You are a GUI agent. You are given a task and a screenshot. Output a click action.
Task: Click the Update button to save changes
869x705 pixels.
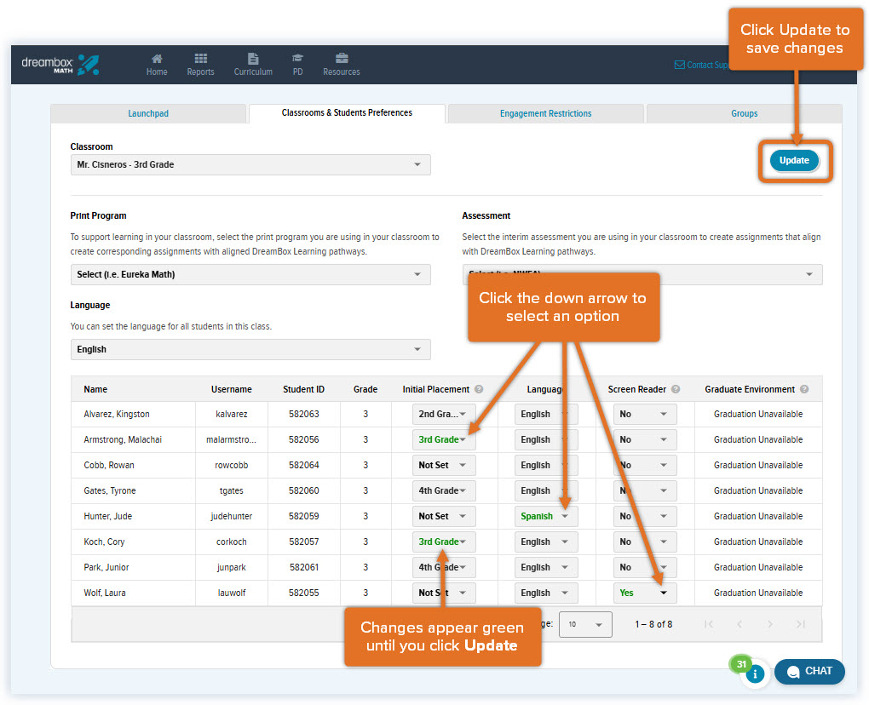(x=794, y=160)
